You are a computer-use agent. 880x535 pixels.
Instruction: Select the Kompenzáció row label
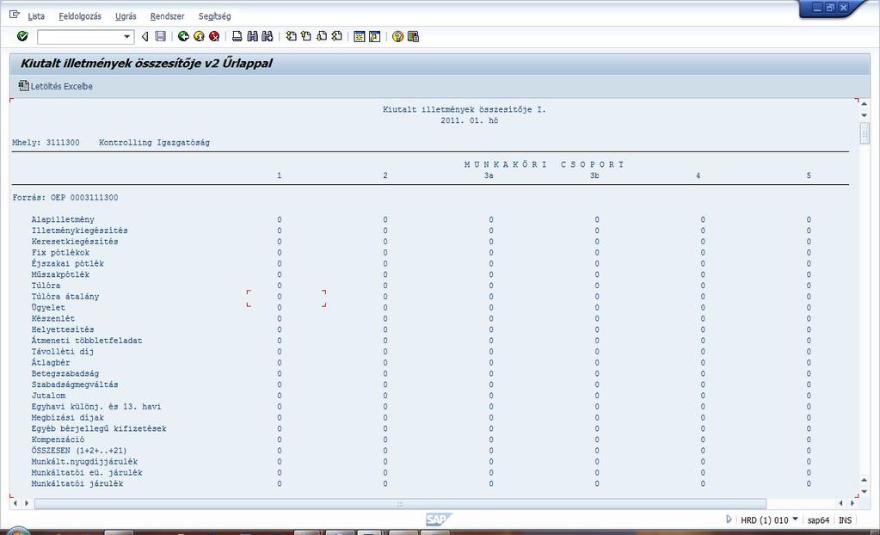[58, 440]
